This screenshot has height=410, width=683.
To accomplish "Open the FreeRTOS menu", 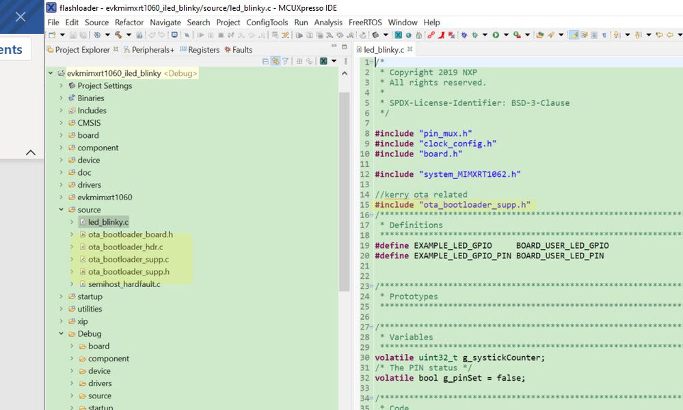I will [365, 22].
